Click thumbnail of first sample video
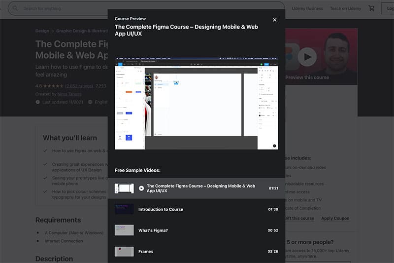The width and height of the screenshot is (394, 263). click(124, 188)
